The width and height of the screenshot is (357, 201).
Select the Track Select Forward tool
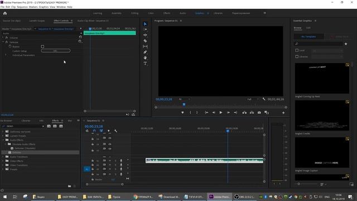(x=145, y=30)
